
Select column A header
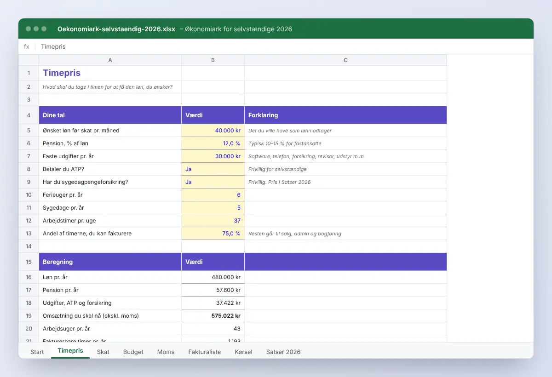[110, 60]
